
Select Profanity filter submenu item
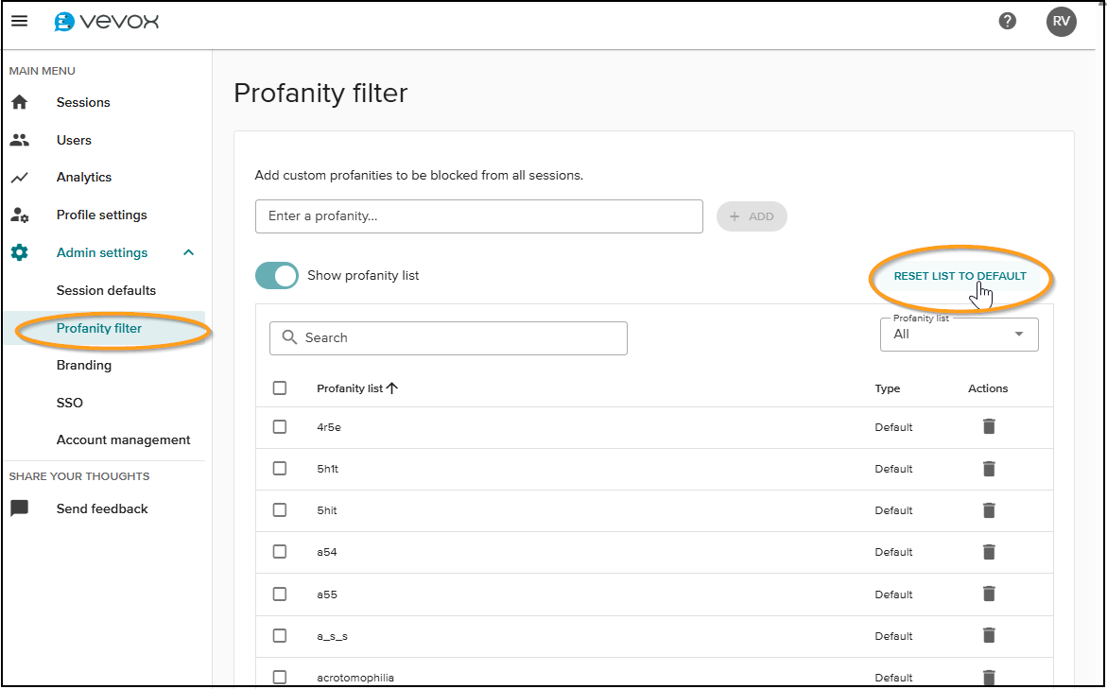coord(99,328)
